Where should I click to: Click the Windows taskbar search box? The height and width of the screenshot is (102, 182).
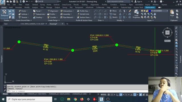[x=29, y=99]
